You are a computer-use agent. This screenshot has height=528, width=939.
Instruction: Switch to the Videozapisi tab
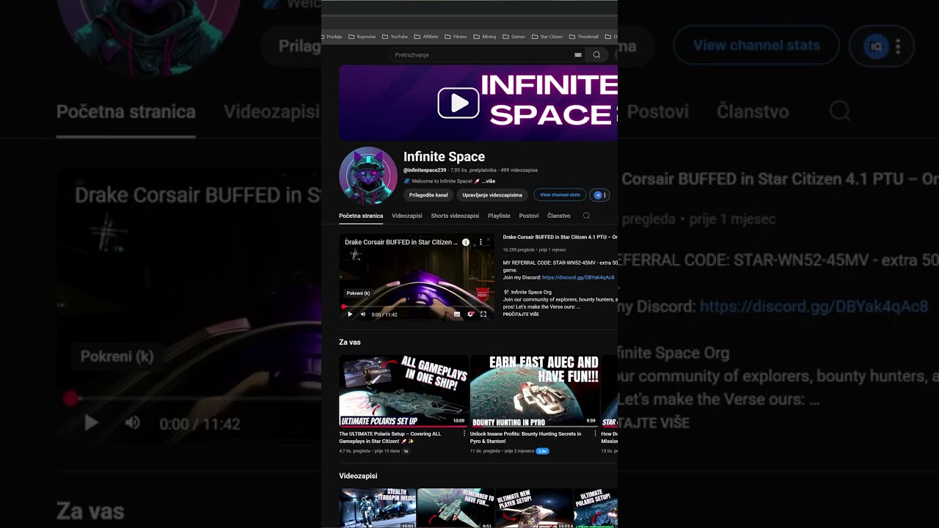[407, 216]
